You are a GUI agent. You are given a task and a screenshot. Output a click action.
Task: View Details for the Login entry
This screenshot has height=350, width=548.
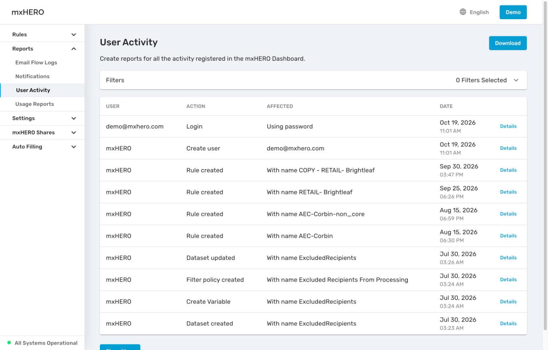508,126
